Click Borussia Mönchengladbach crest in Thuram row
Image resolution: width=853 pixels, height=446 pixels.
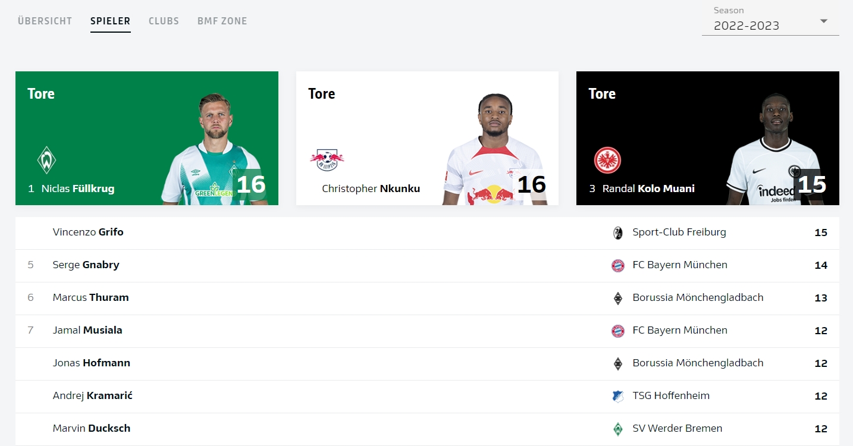pyautogui.click(x=618, y=299)
